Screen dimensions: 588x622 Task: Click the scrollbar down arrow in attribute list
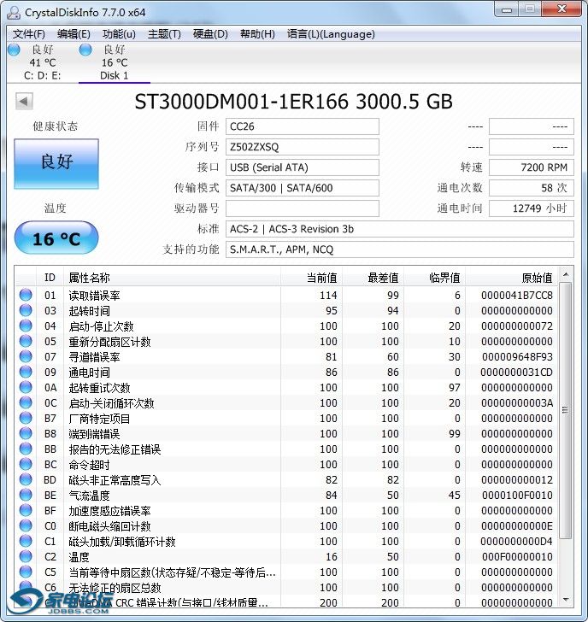566,600
